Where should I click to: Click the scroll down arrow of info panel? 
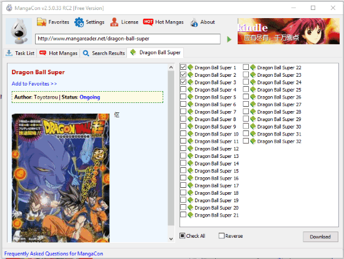(171, 239)
